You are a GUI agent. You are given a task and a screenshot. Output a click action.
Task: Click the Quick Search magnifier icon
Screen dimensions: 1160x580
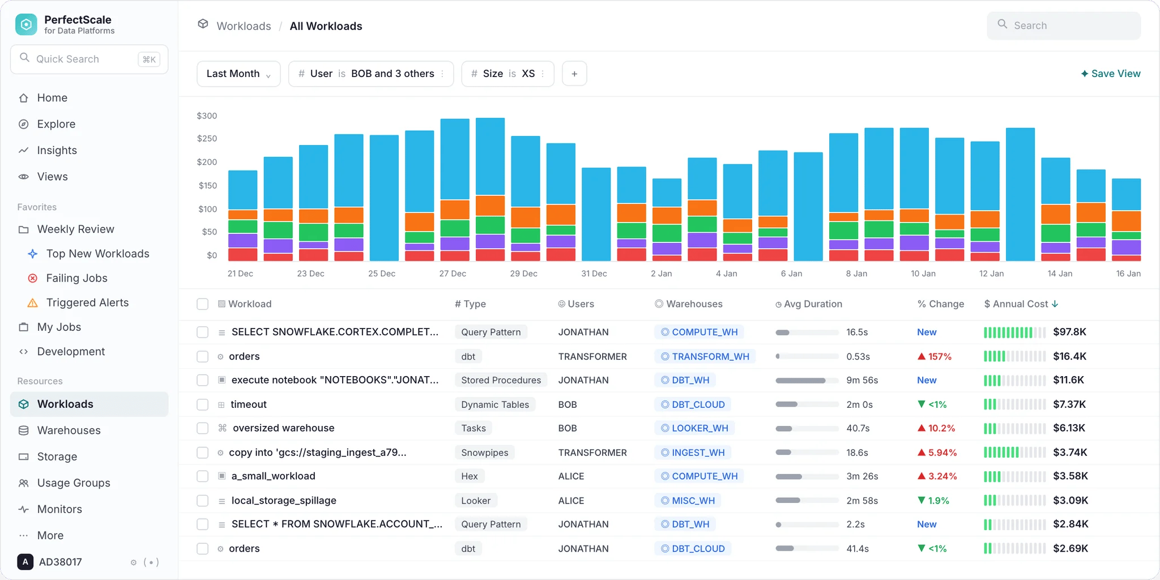click(24, 58)
